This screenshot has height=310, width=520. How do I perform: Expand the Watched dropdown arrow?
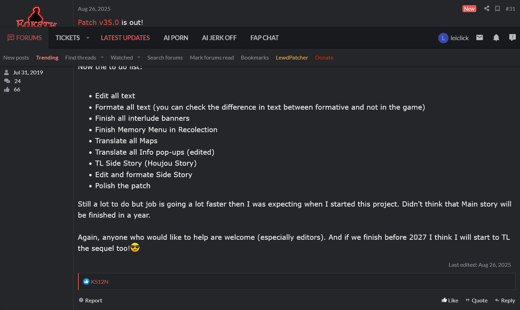tap(139, 57)
